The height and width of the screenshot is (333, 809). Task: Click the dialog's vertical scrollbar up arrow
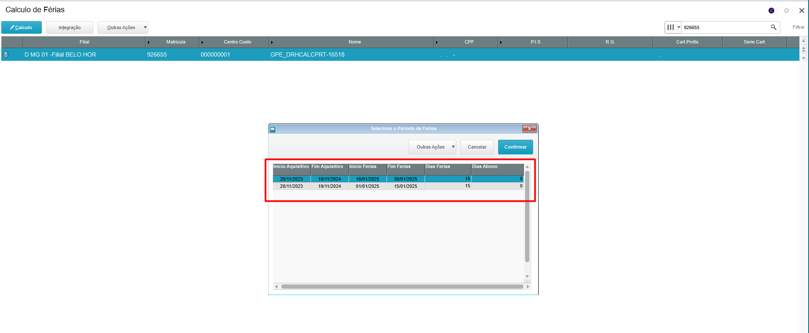[527, 167]
